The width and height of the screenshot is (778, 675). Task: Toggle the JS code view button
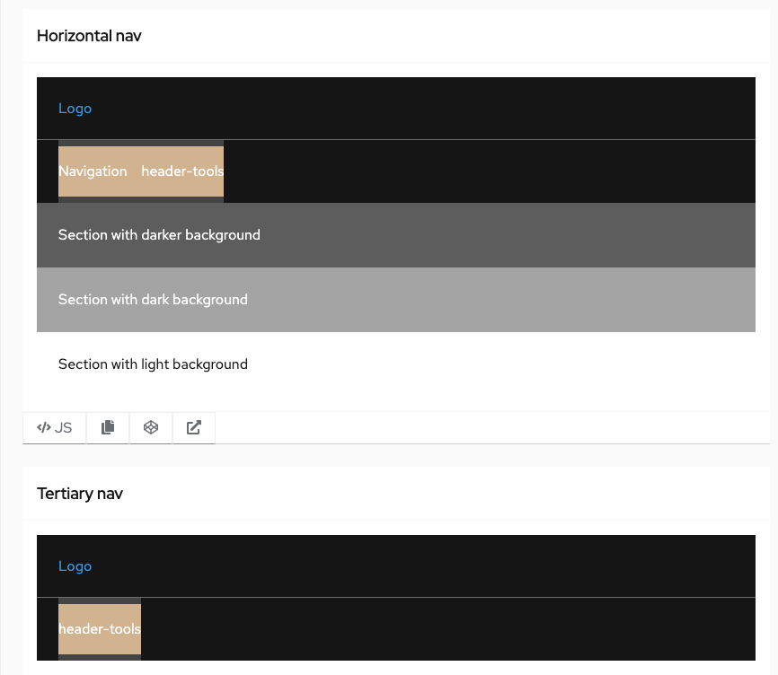(55, 427)
